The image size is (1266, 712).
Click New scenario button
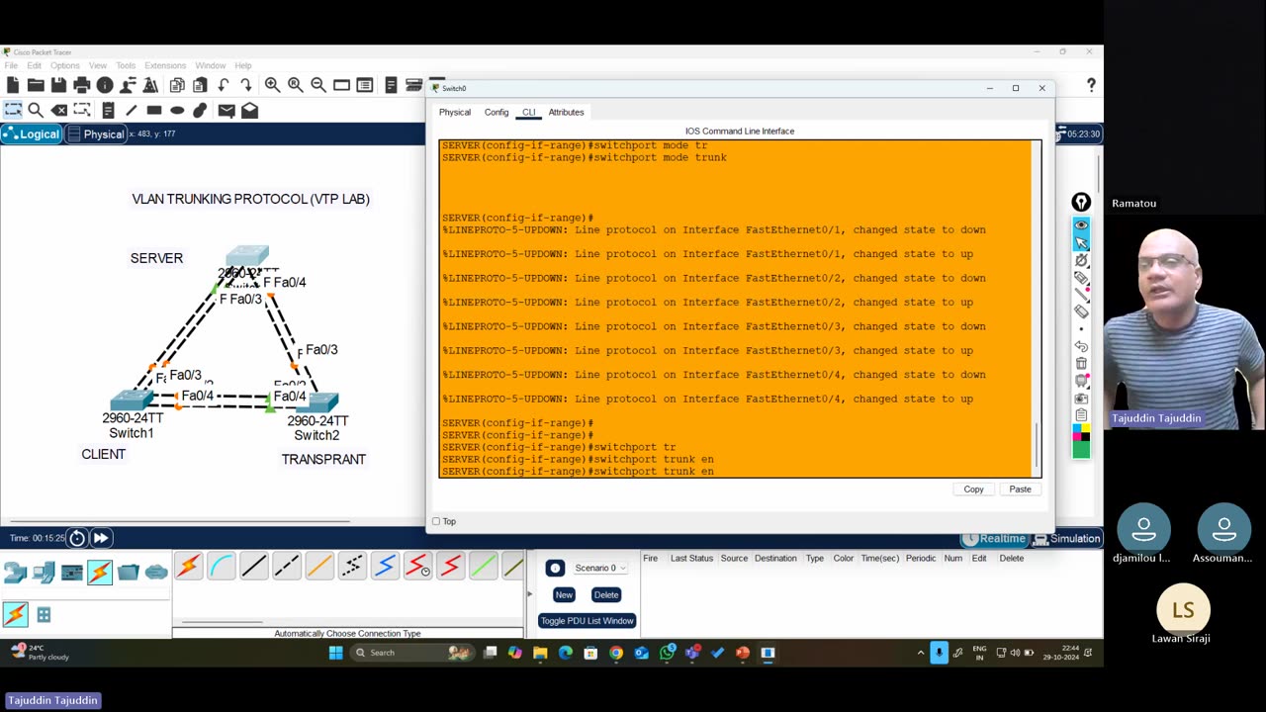click(564, 594)
